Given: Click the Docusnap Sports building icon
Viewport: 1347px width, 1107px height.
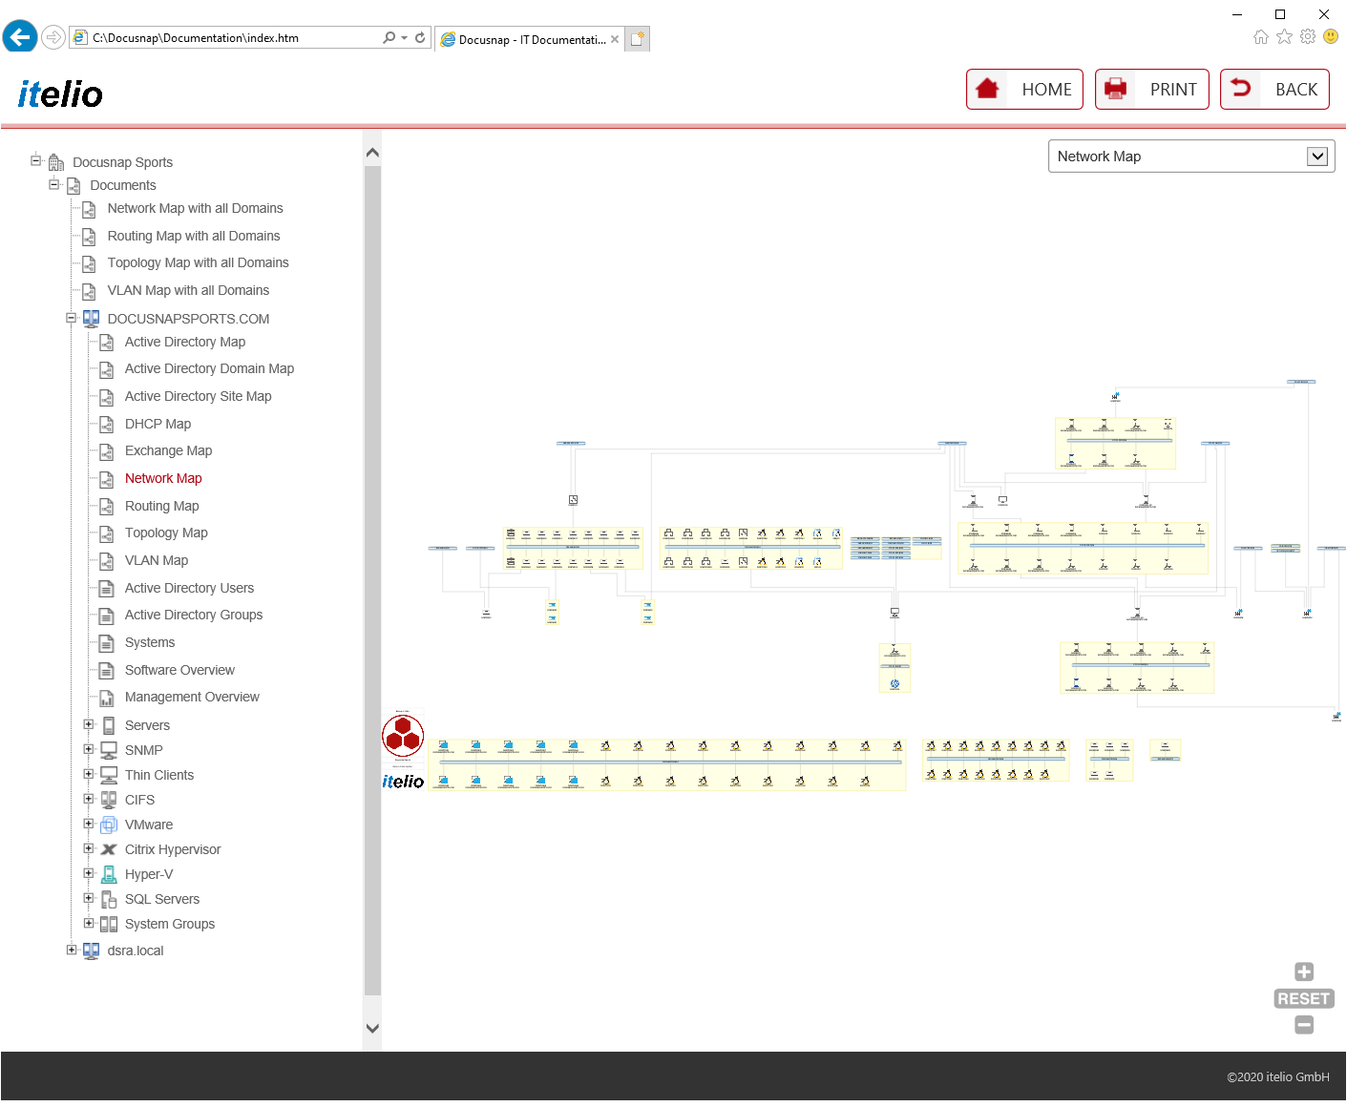Looking at the screenshot, I should point(56,162).
